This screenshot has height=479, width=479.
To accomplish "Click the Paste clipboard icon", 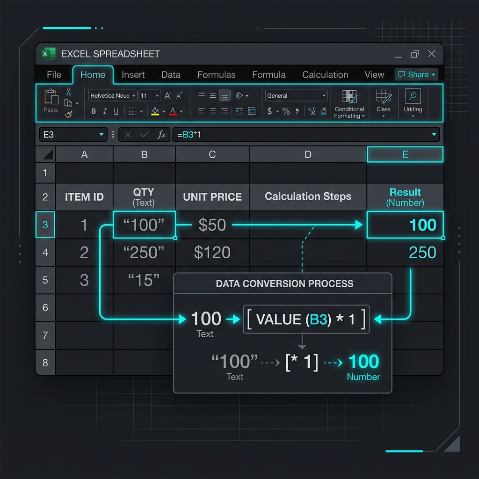I will 51,97.
